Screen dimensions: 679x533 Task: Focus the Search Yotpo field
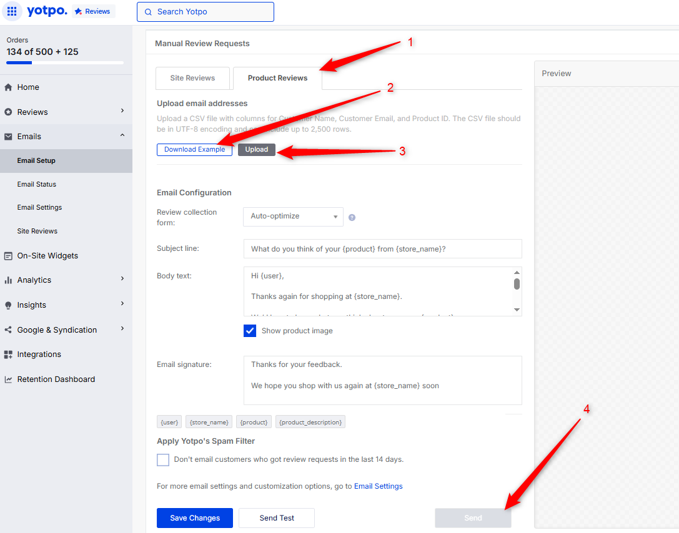pyautogui.click(x=206, y=12)
